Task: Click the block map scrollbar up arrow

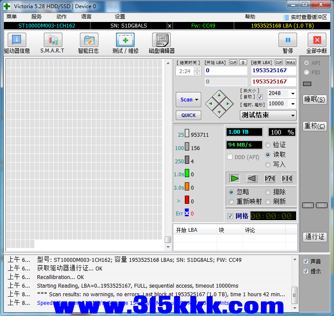Action: pos(168,63)
